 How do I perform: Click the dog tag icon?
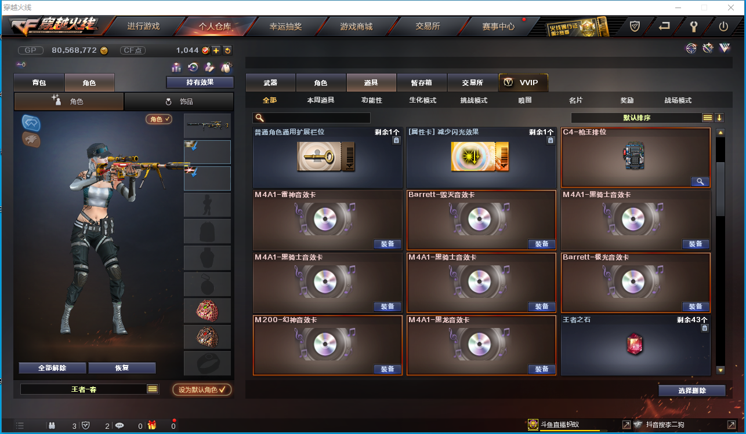[226, 68]
